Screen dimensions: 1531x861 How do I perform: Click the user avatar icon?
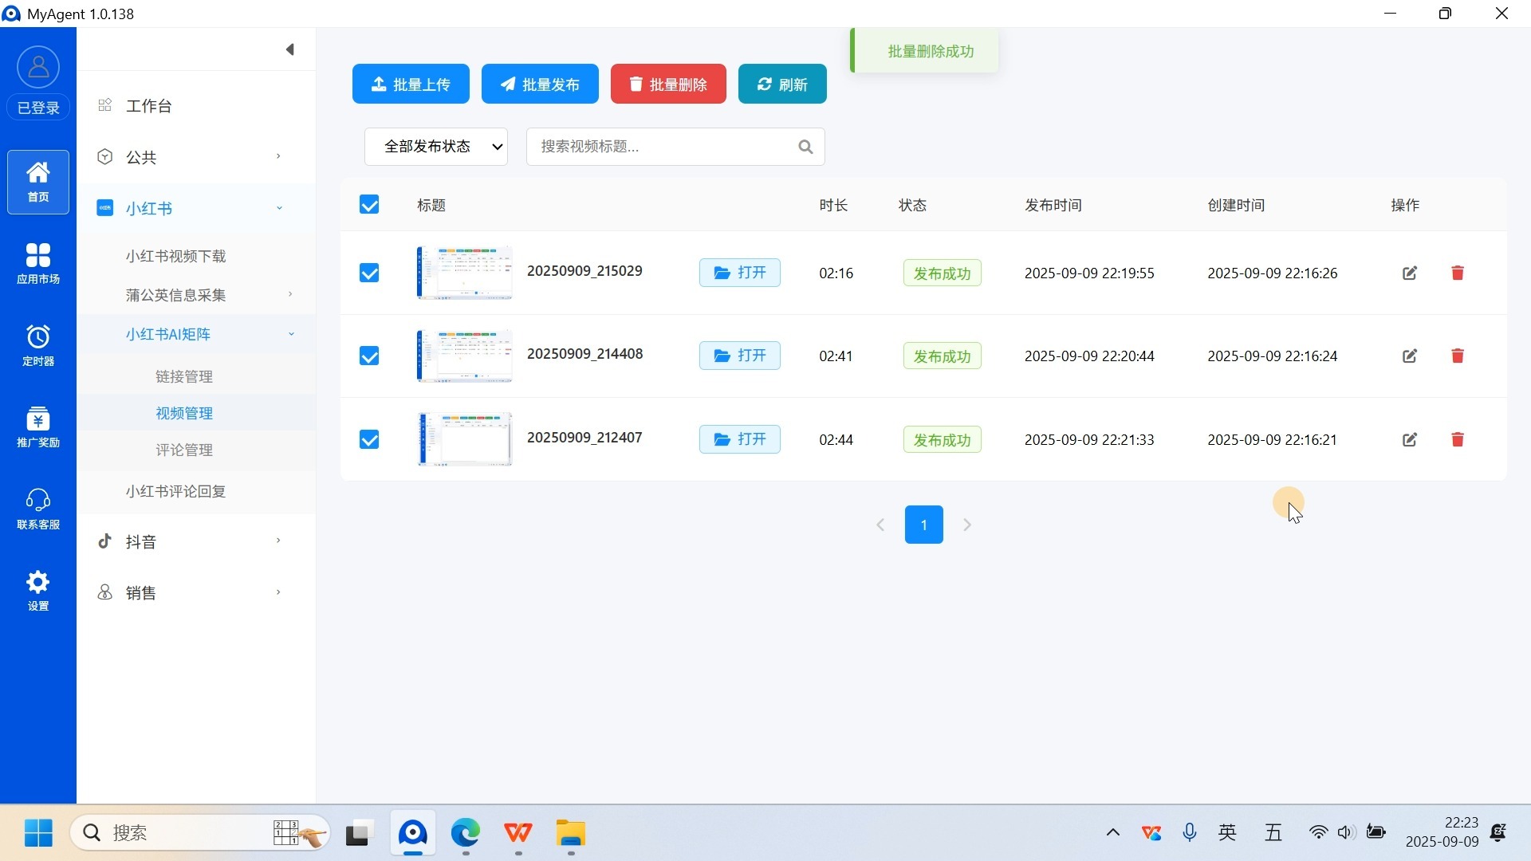38,67
